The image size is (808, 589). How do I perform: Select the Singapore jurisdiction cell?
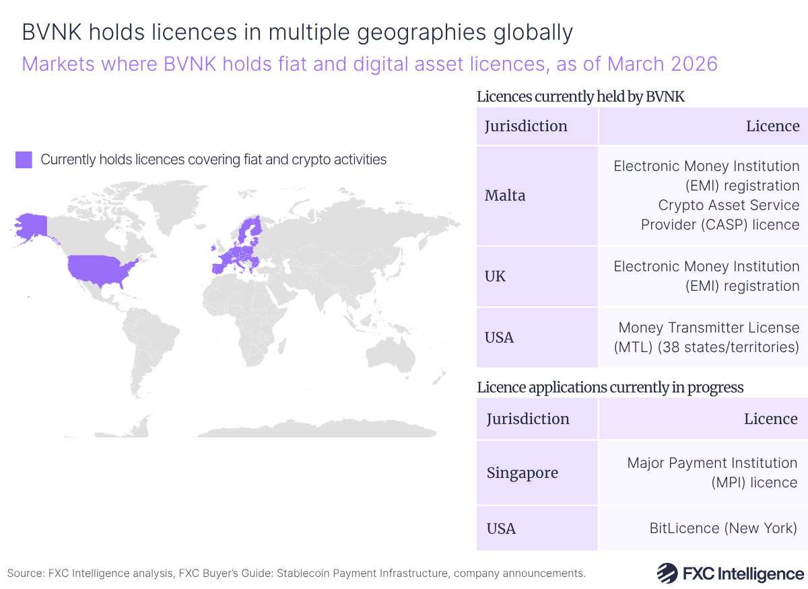tap(523, 473)
